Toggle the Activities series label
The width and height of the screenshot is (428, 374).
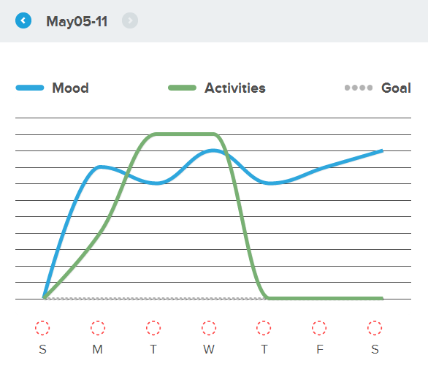click(234, 88)
